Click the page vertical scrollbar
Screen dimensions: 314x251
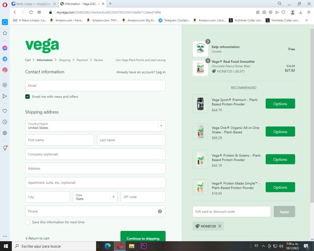pyautogui.click(x=312, y=115)
